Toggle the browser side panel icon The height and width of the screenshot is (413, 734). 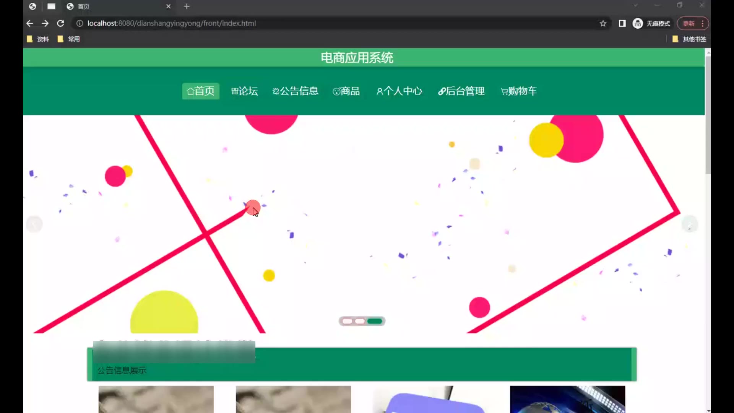click(622, 23)
